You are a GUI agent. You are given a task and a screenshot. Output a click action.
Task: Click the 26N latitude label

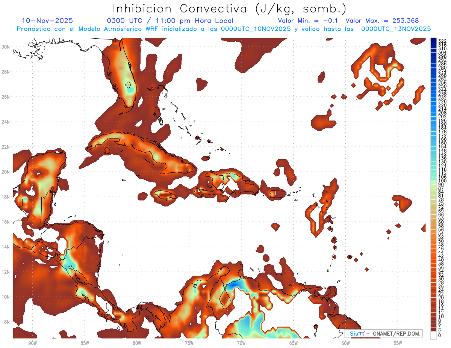pyautogui.click(x=6, y=96)
